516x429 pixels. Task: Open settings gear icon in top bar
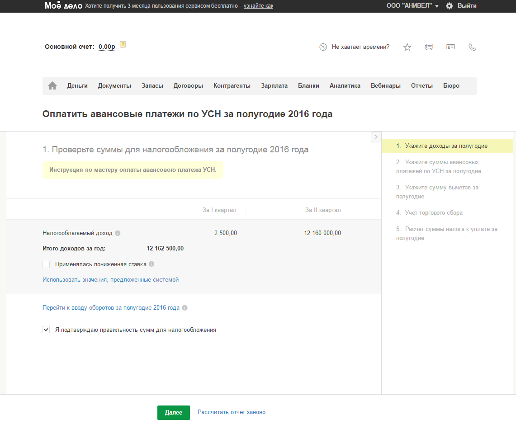pyautogui.click(x=449, y=6)
